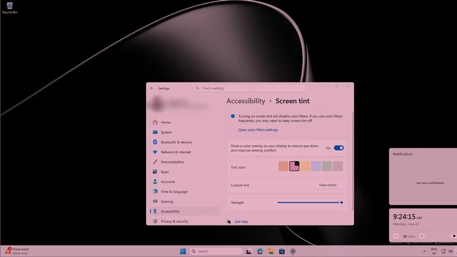Click the Bluetooth icon in the sidebar
The image size is (457, 257).
click(155, 142)
